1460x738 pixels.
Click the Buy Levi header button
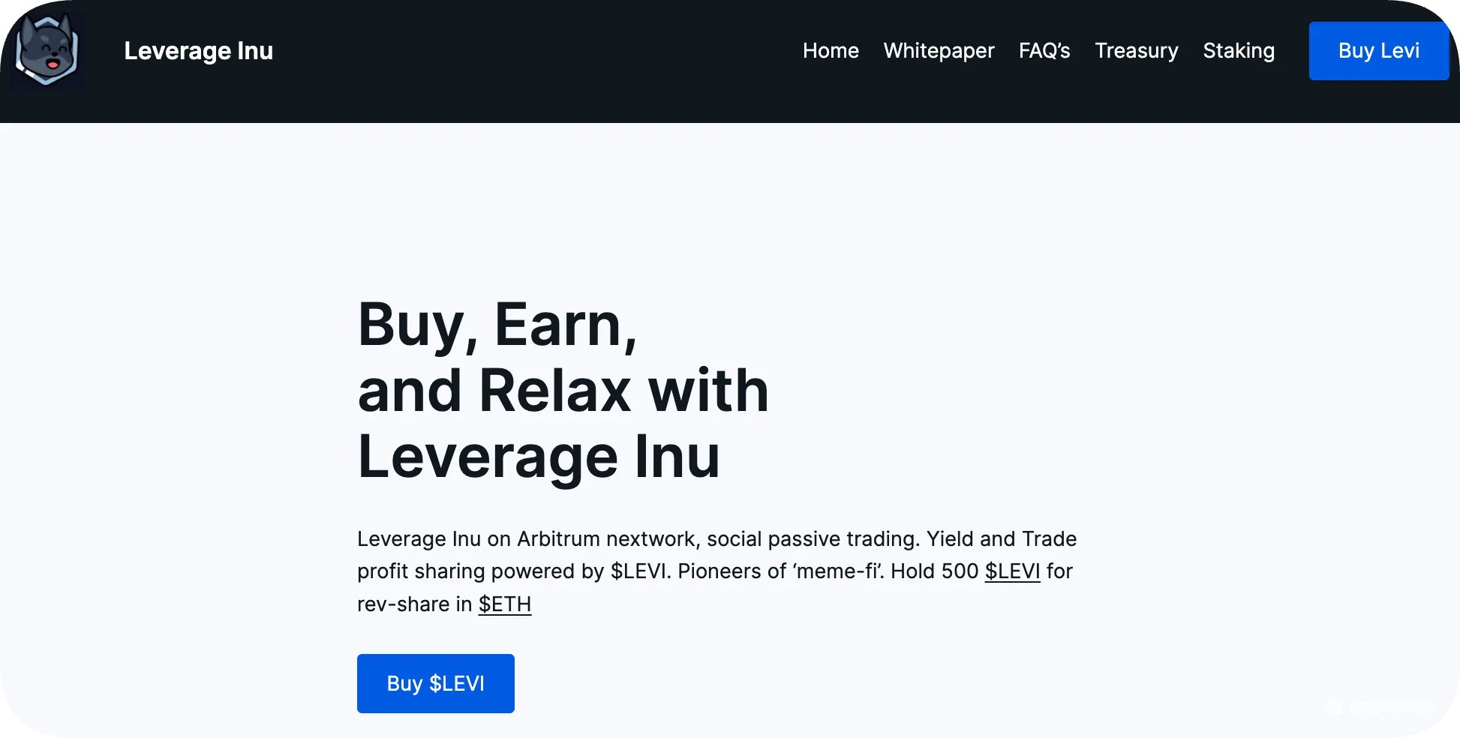coord(1379,50)
